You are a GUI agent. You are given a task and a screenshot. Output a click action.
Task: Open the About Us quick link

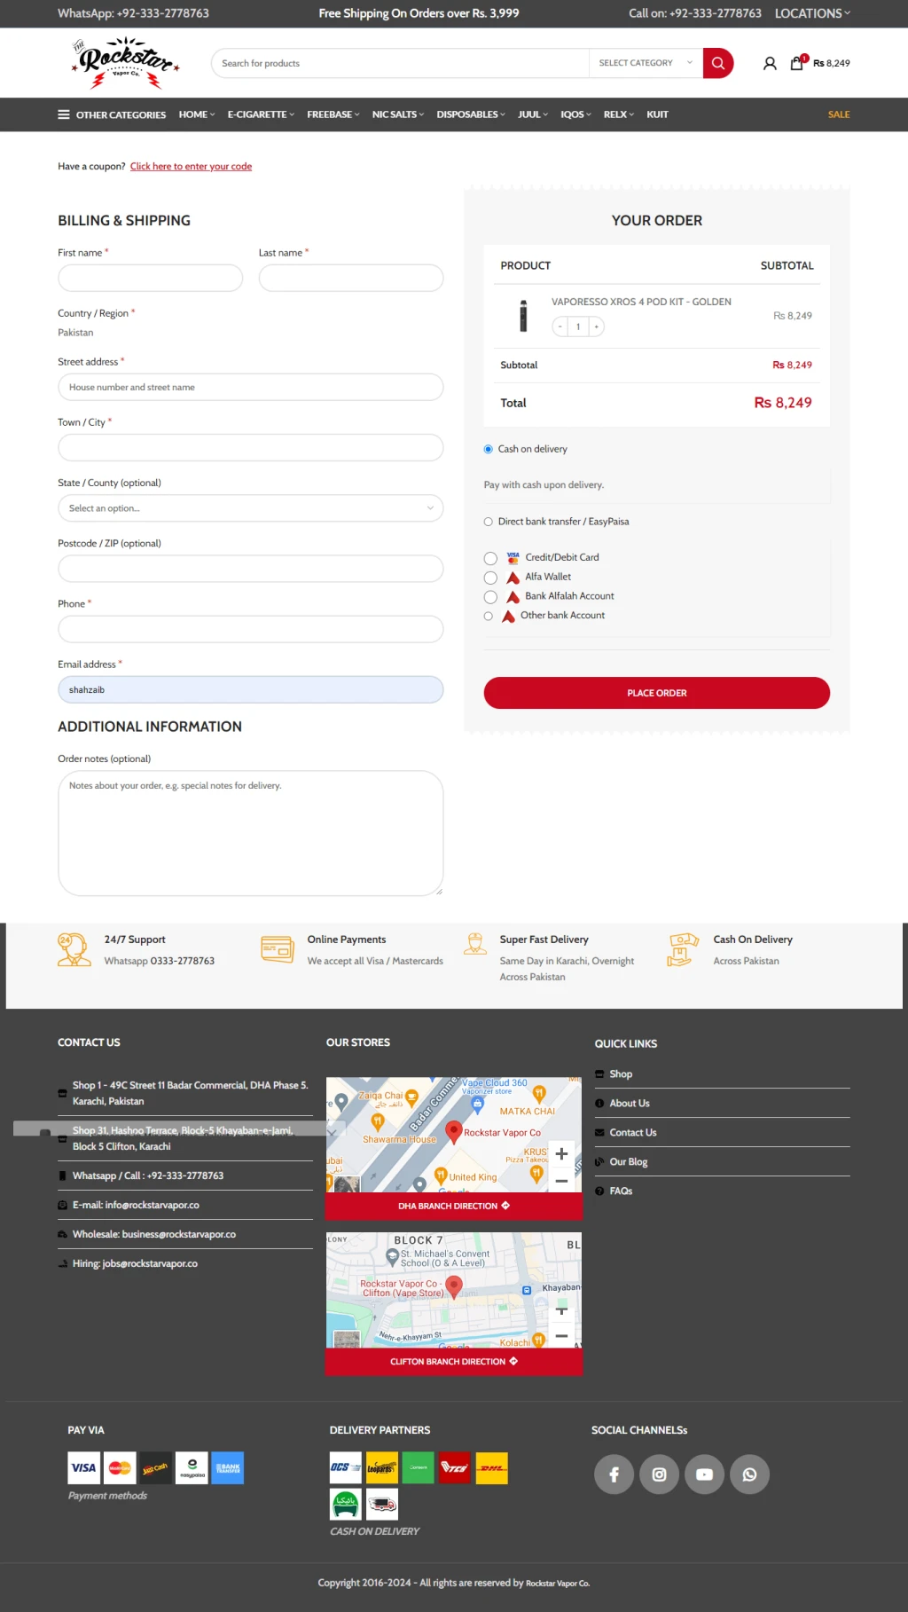click(x=630, y=1104)
